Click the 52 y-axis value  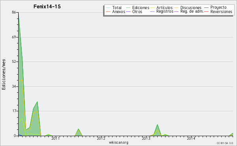coord(14,62)
